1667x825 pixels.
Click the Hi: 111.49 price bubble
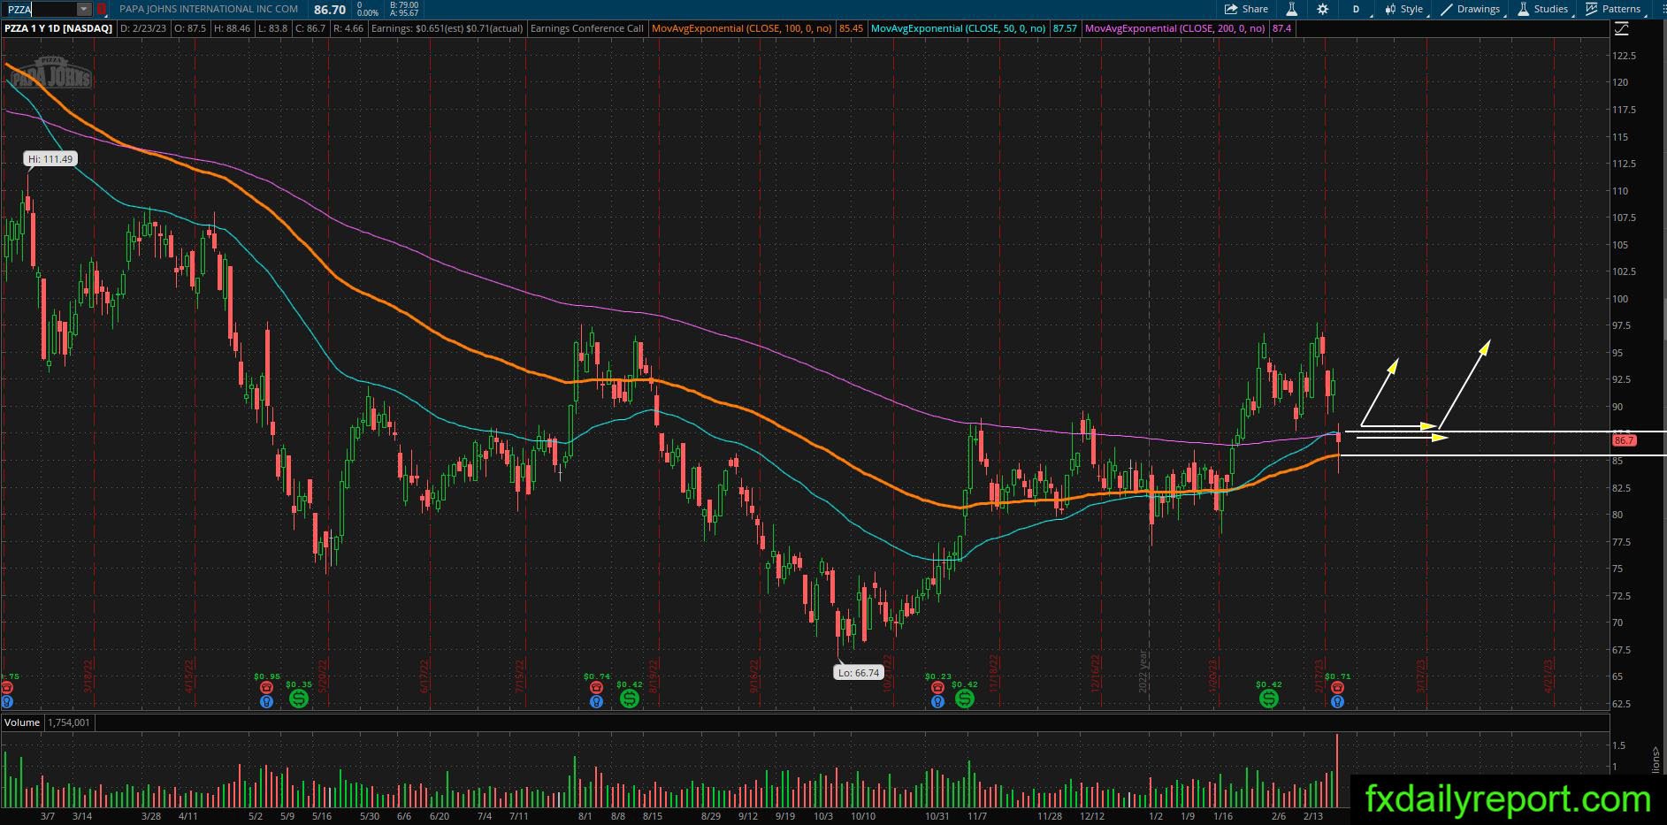51,159
